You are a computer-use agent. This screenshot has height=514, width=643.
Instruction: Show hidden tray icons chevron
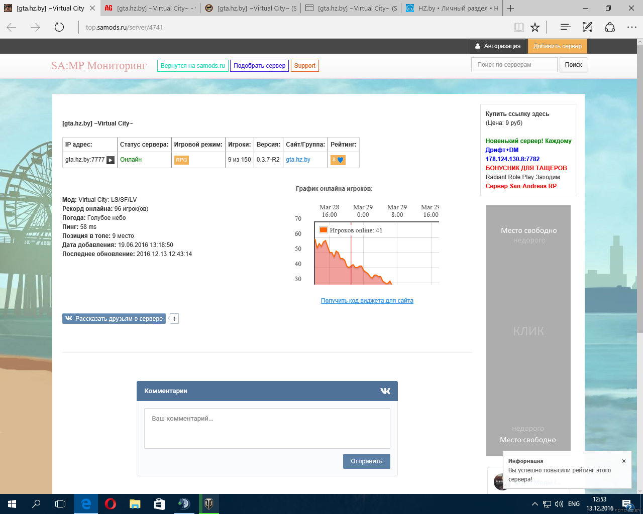coord(534,504)
